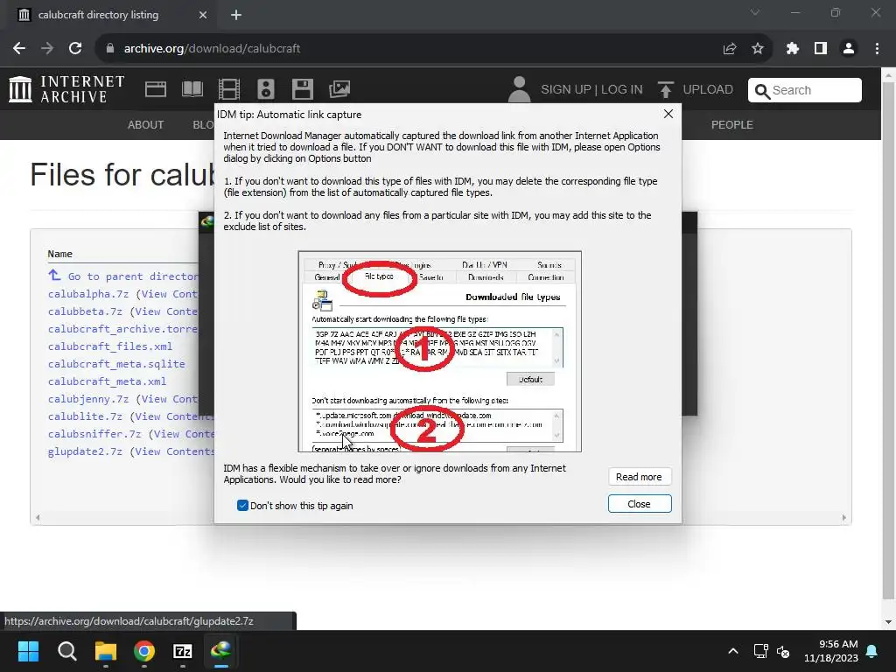The image size is (896, 672).
Task: Open Chrome profile avatar
Action: click(x=849, y=49)
